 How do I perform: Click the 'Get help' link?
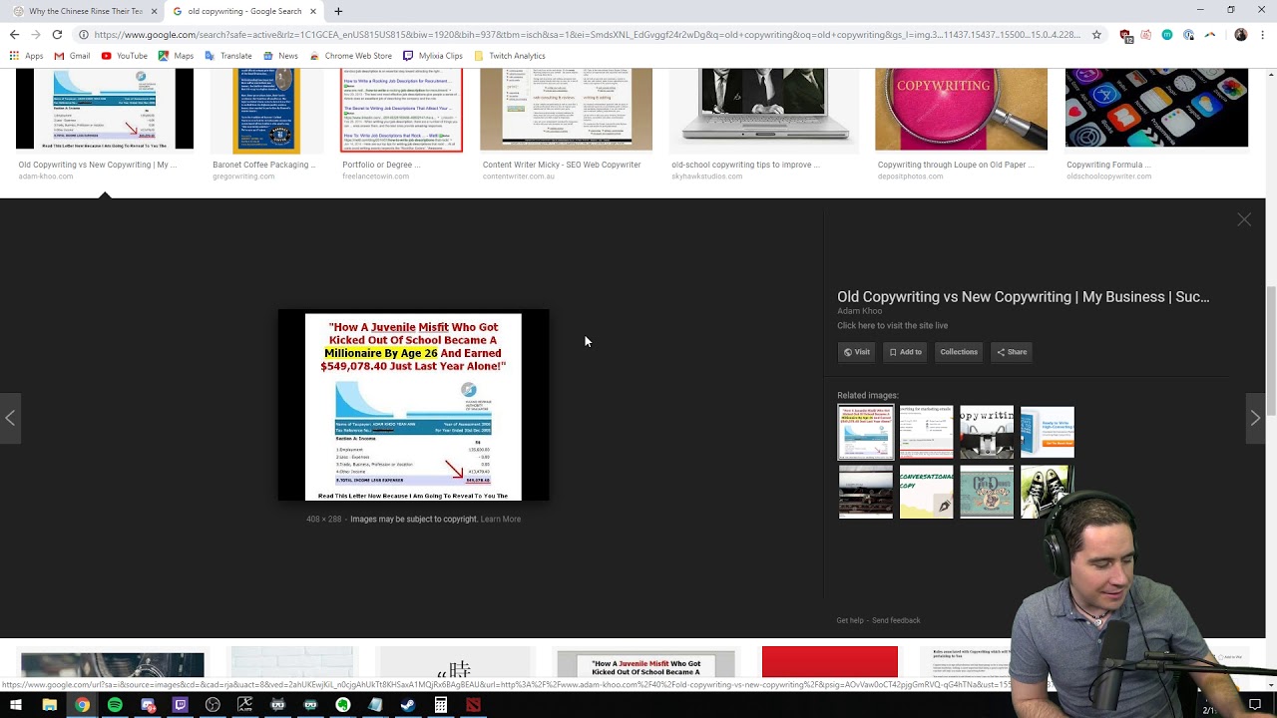[850, 620]
